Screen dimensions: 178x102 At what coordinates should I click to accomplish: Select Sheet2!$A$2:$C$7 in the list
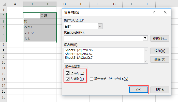(79, 54)
